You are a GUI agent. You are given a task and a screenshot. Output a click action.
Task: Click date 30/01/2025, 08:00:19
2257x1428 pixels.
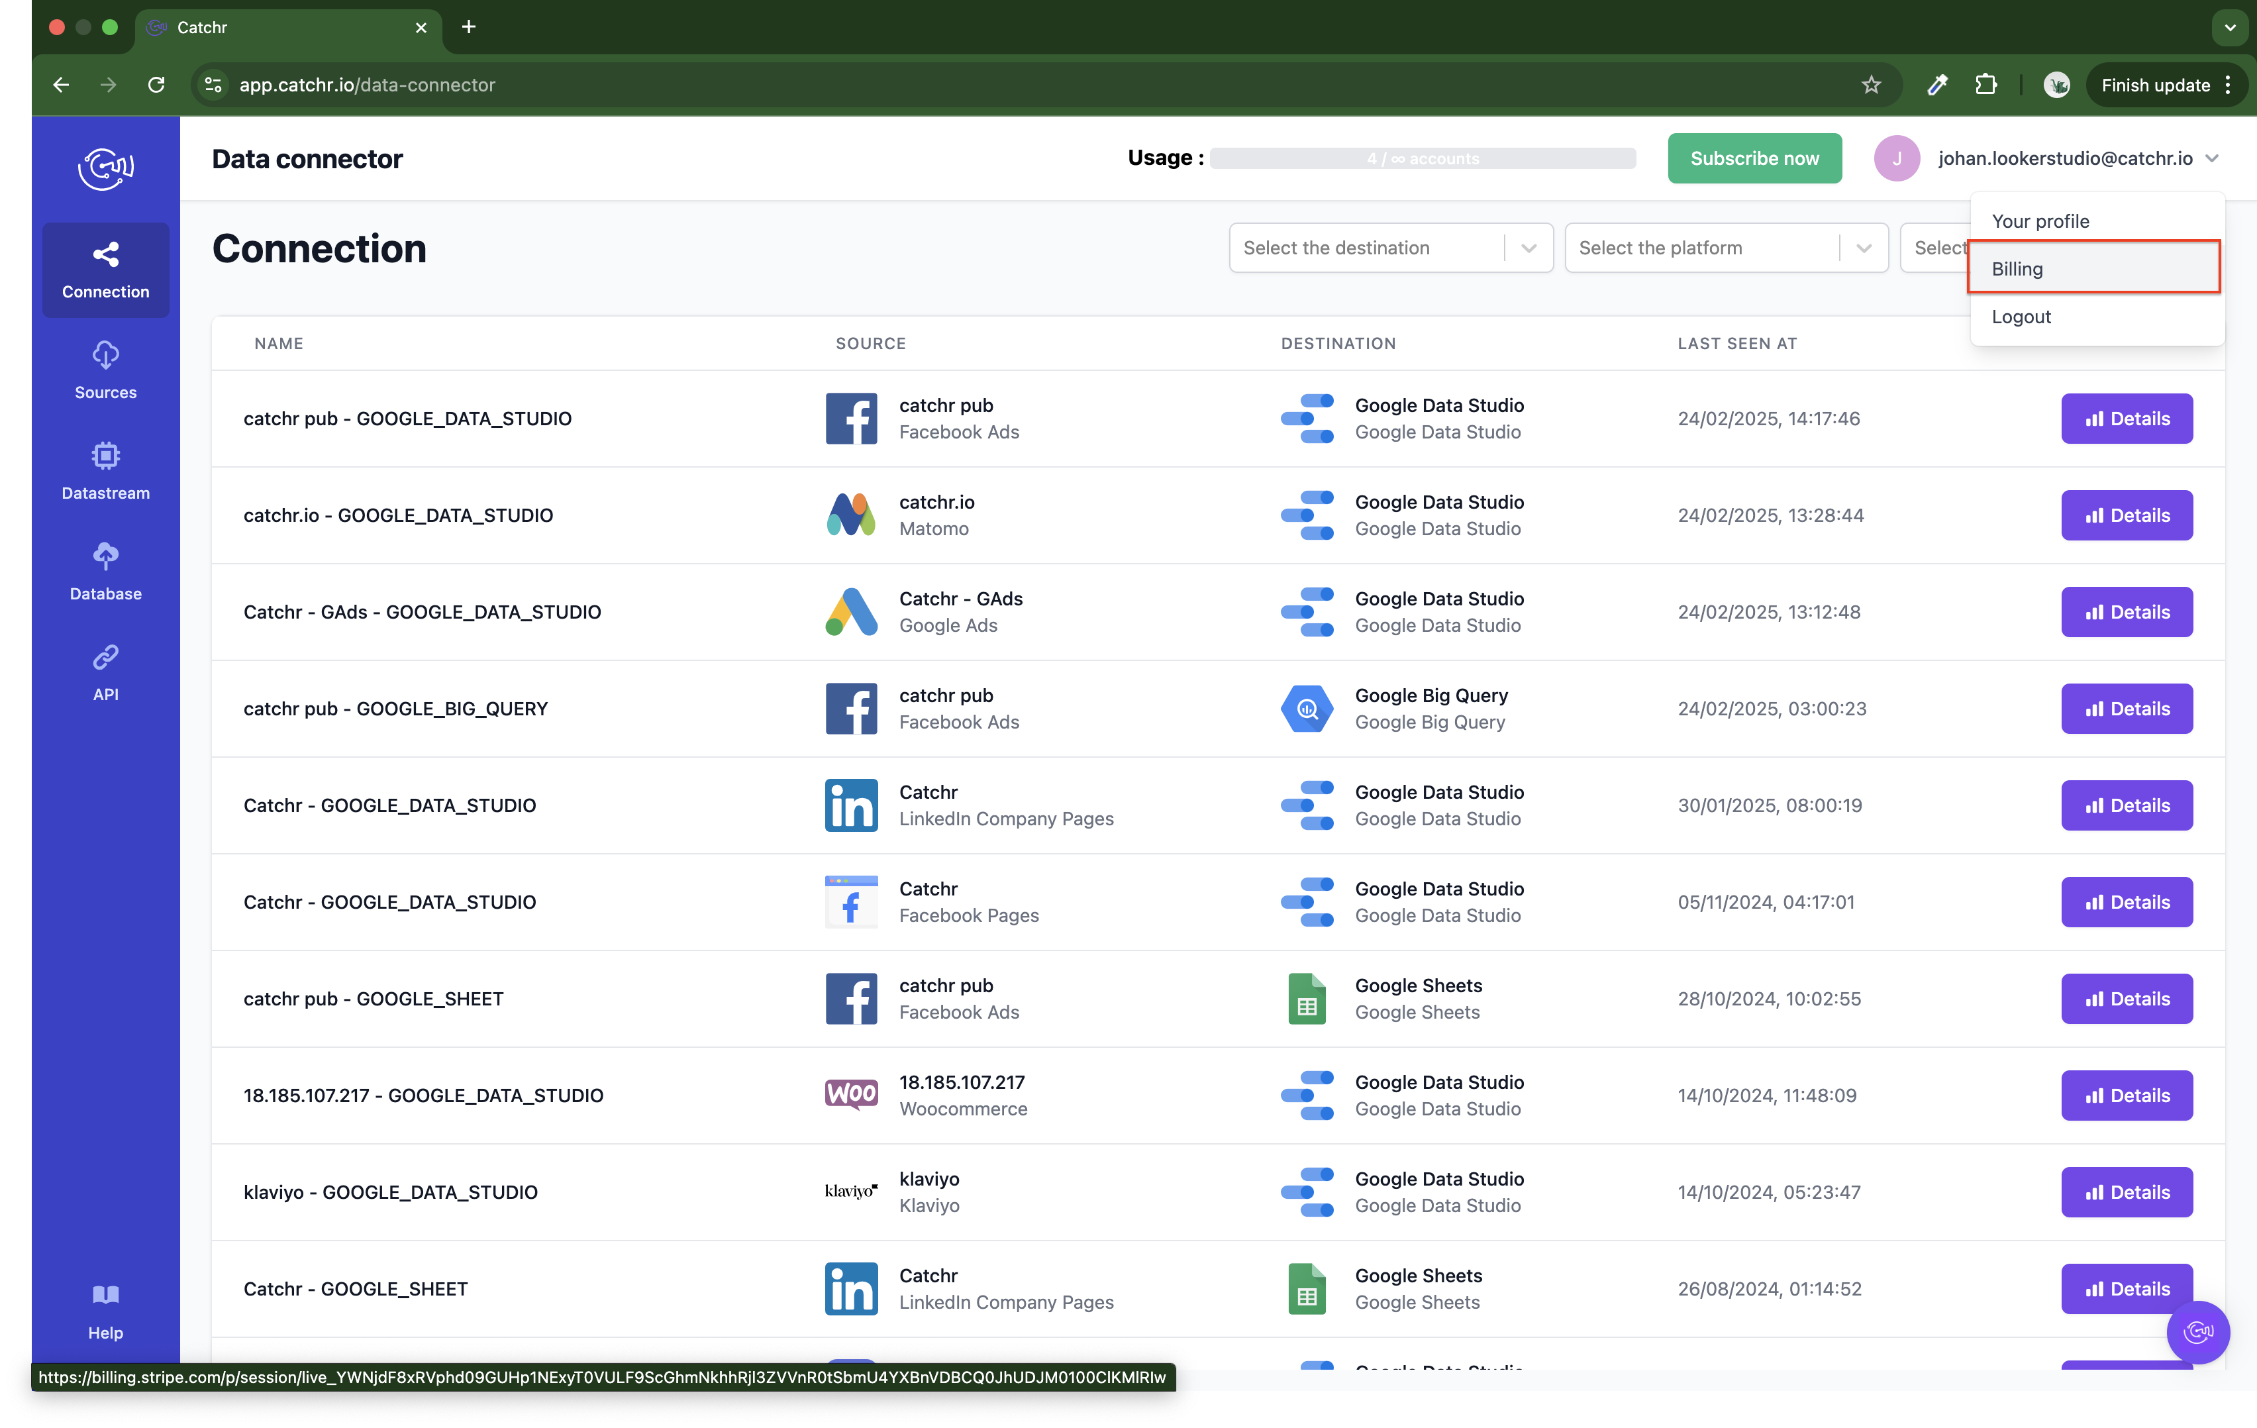(1770, 805)
